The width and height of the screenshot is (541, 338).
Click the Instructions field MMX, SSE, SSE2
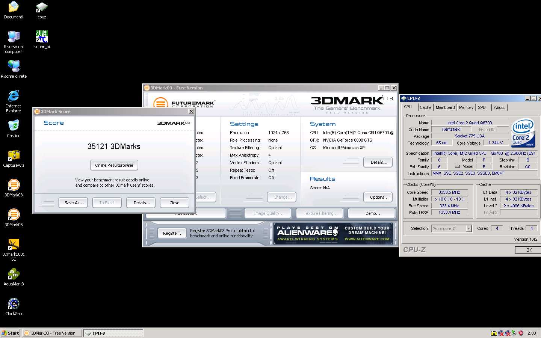pyautogui.click(x=485, y=173)
